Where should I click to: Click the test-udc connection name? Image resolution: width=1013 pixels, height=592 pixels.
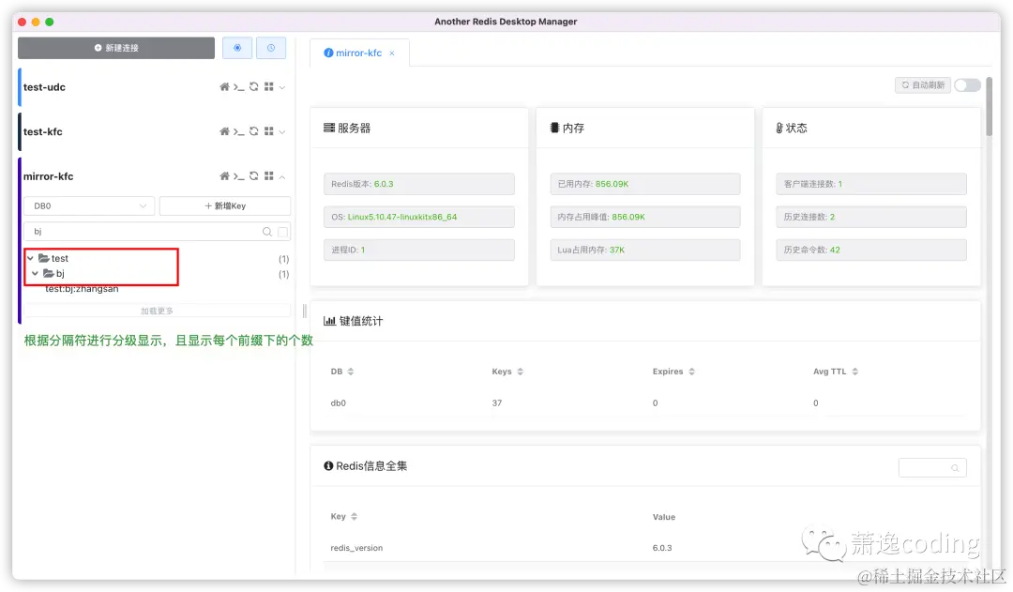[x=44, y=87]
